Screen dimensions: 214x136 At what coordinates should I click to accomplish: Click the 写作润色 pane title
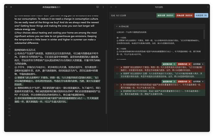(x=159, y=7)
